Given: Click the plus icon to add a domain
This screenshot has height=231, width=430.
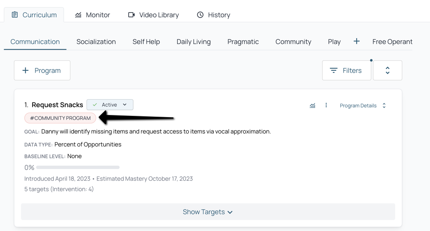Looking at the screenshot, I should [356, 41].
